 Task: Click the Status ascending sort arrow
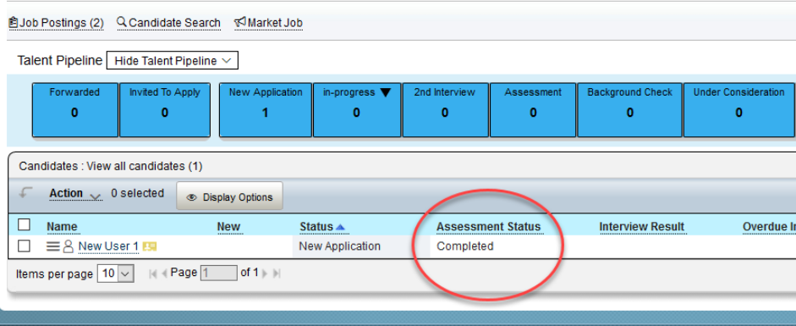click(341, 227)
